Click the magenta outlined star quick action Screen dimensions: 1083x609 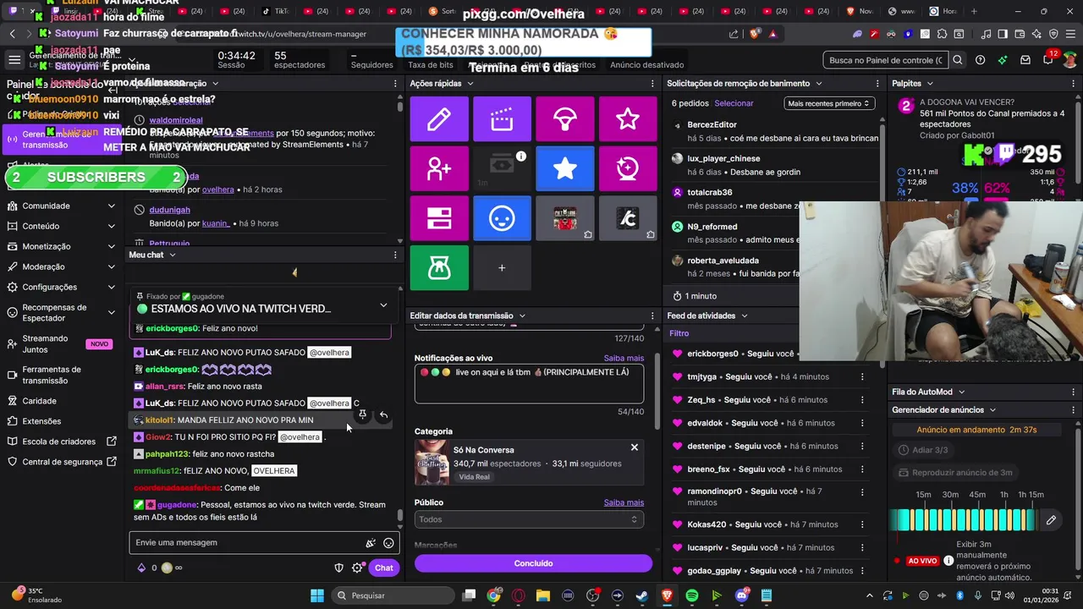(628, 119)
